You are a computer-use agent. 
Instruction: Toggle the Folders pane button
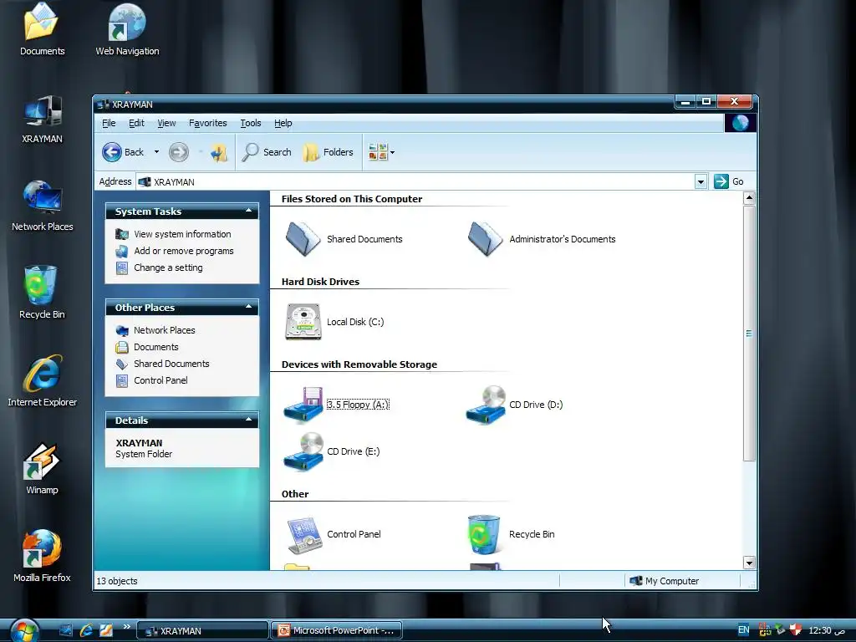[x=328, y=152]
